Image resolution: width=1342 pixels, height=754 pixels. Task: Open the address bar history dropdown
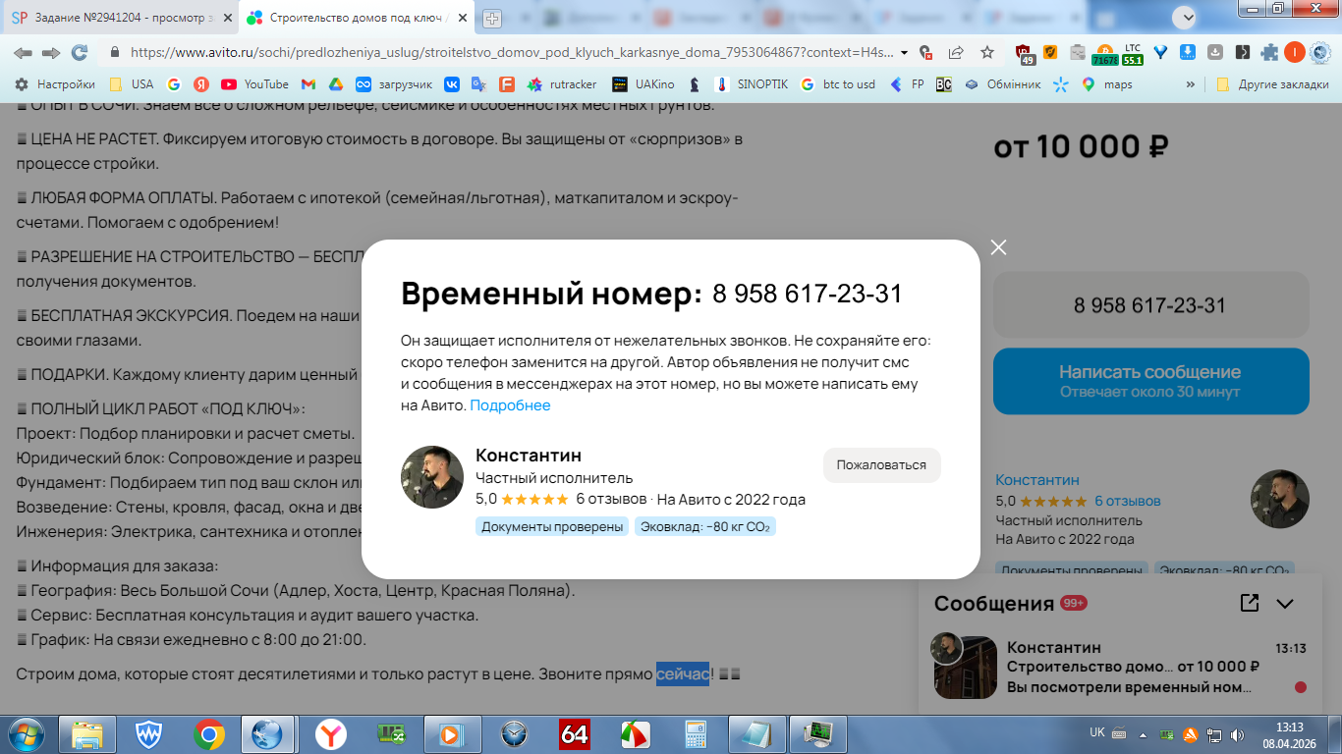click(904, 53)
